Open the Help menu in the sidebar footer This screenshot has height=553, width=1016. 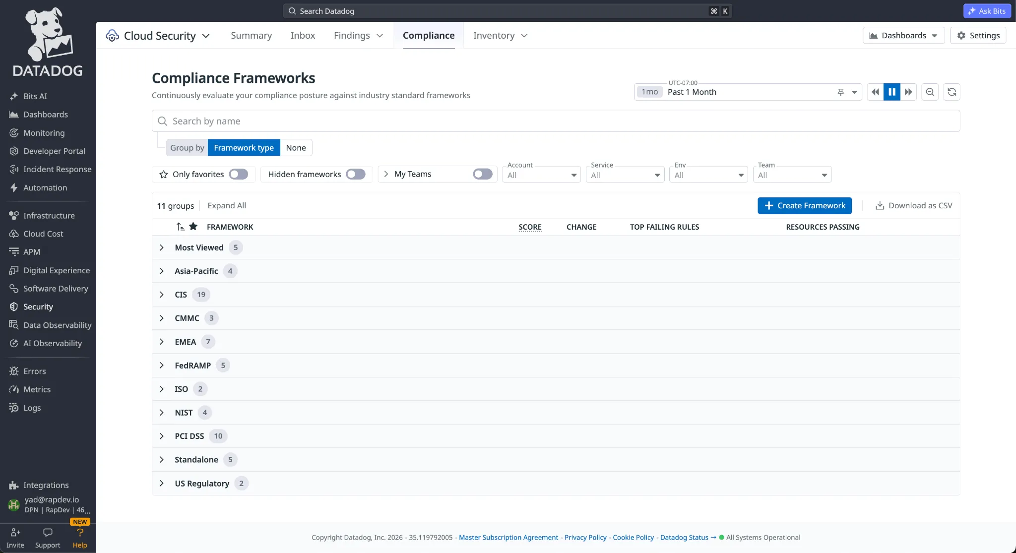pyautogui.click(x=80, y=538)
